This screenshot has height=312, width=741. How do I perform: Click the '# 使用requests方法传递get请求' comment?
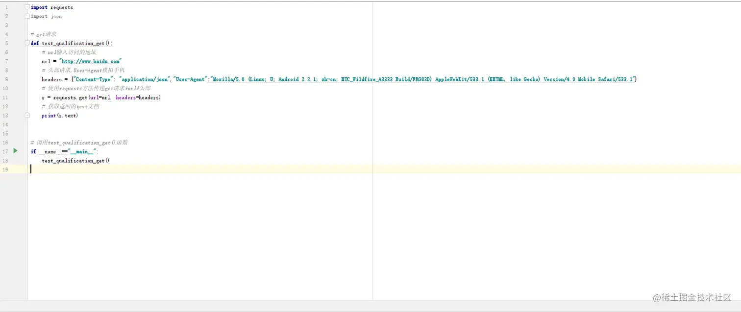[96, 89]
